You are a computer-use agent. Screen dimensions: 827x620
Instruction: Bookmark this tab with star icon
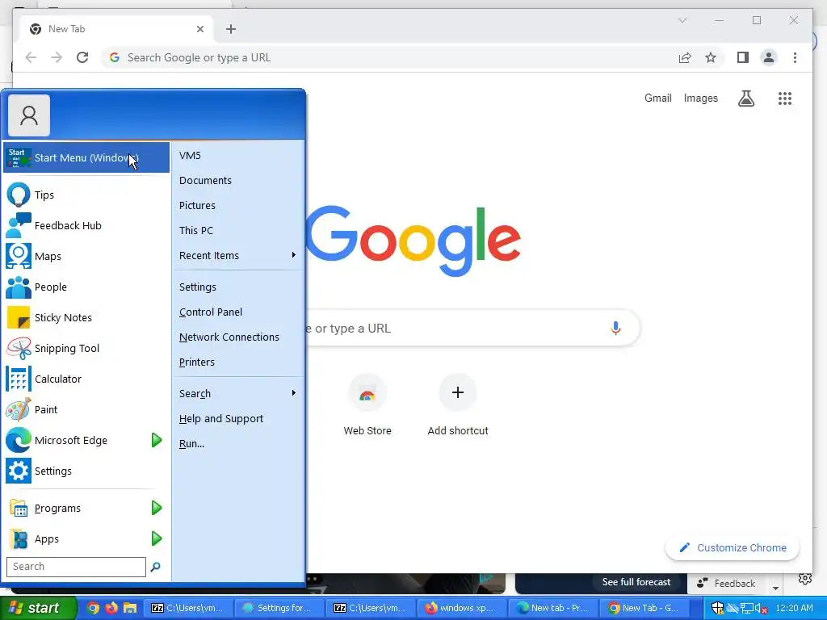(711, 57)
